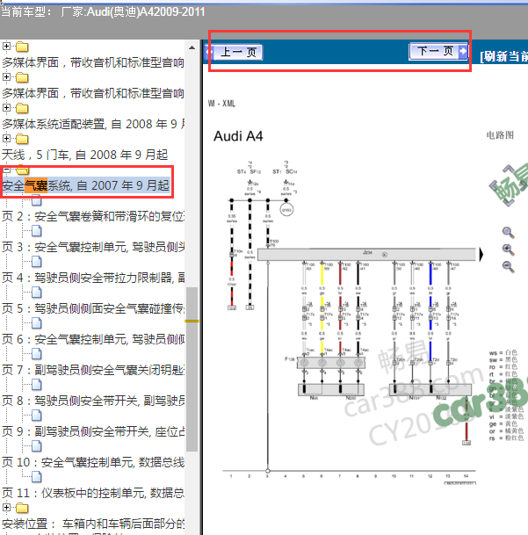Click the tree panel scrollbar thumb
Screen dimensions: 528x535
point(192,369)
